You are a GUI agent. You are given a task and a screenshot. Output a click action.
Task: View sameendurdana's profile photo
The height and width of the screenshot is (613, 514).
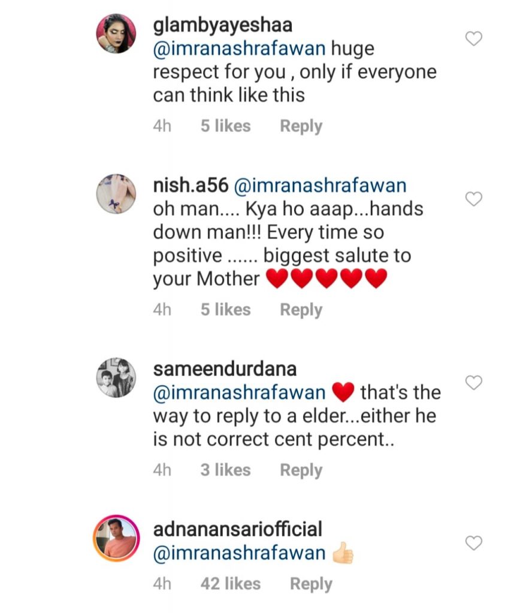[117, 379]
